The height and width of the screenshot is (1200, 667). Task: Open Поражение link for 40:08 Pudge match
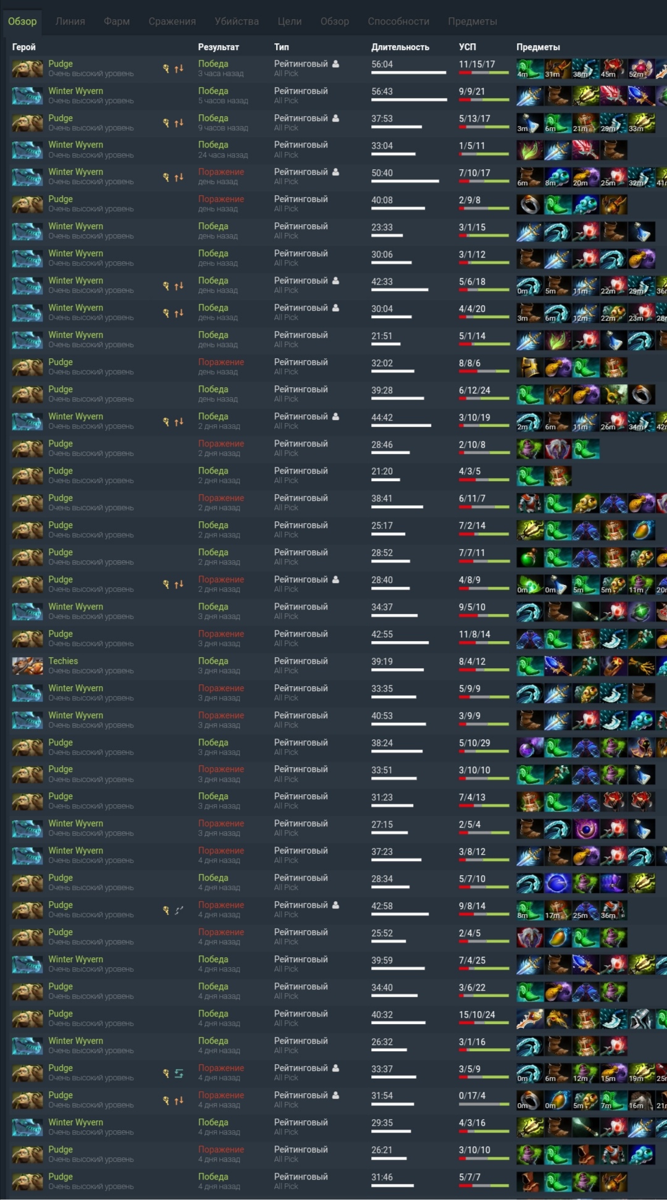click(x=221, y=199)
